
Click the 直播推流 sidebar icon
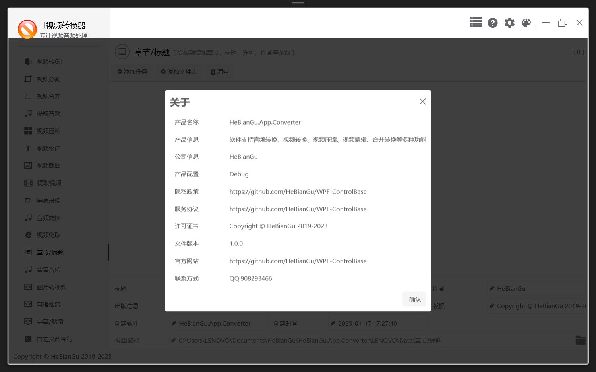pos(28,304)
